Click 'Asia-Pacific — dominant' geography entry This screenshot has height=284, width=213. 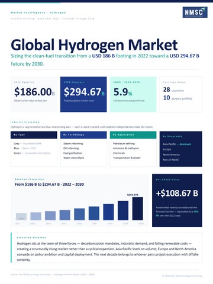(177, 144)
